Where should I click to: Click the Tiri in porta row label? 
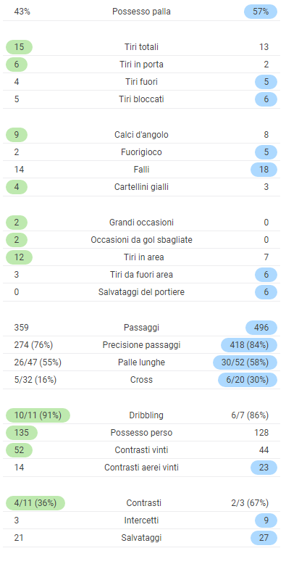point(142,65)
